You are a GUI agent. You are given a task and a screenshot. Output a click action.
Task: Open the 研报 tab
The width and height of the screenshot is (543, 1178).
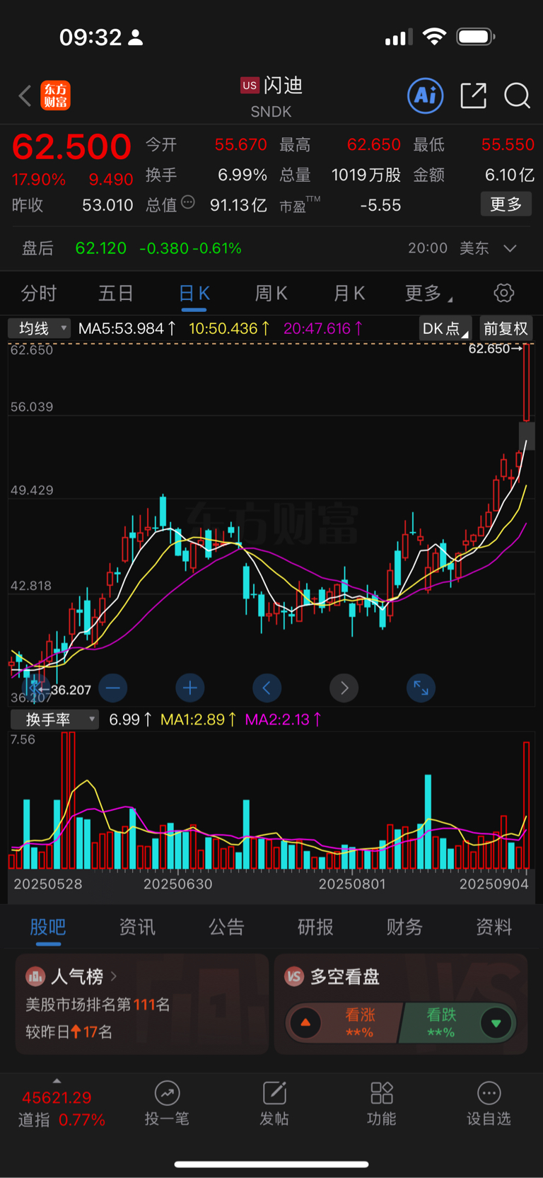tap(315, 927)
